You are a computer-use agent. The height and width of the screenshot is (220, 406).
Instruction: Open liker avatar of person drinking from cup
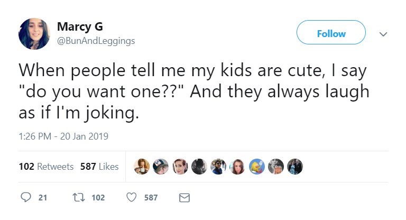(x=142, y=166)
